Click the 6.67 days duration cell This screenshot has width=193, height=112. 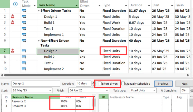140,23
